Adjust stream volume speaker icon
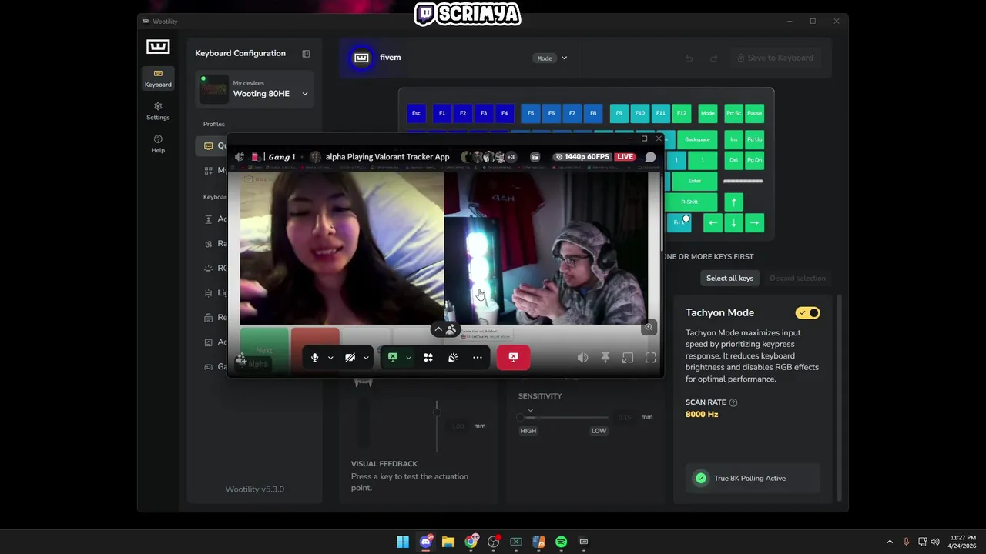Viewport: 986px width, 554px height. click(583, 358)
